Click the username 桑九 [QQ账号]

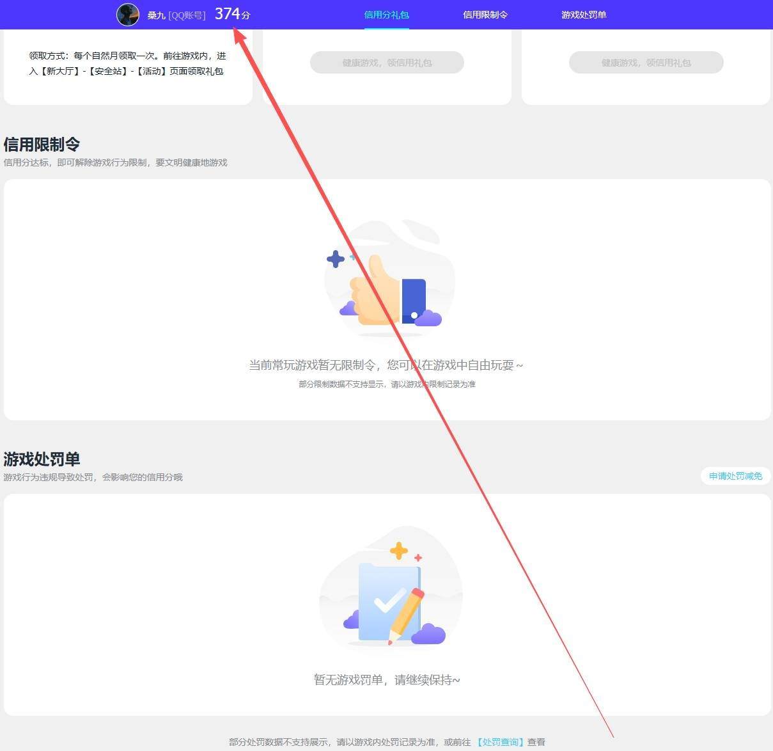(176, 15)
